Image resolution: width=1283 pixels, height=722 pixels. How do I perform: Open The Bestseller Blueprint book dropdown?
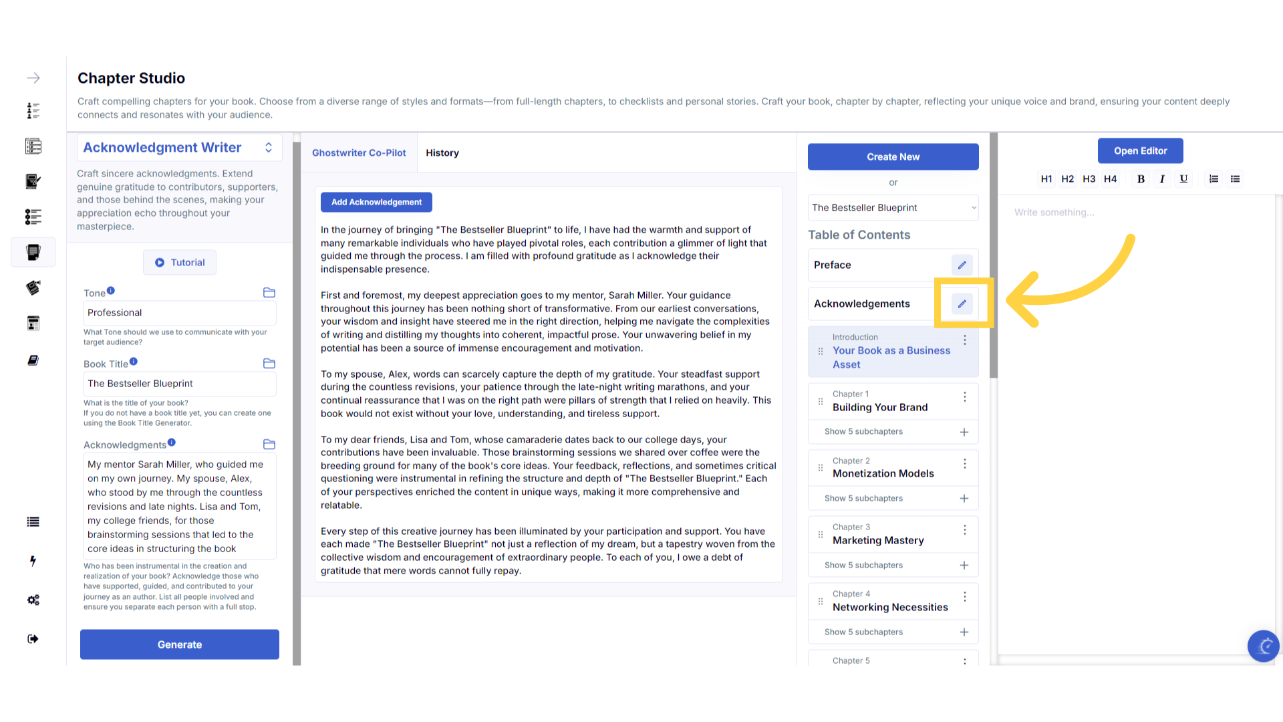coord(893,208)
